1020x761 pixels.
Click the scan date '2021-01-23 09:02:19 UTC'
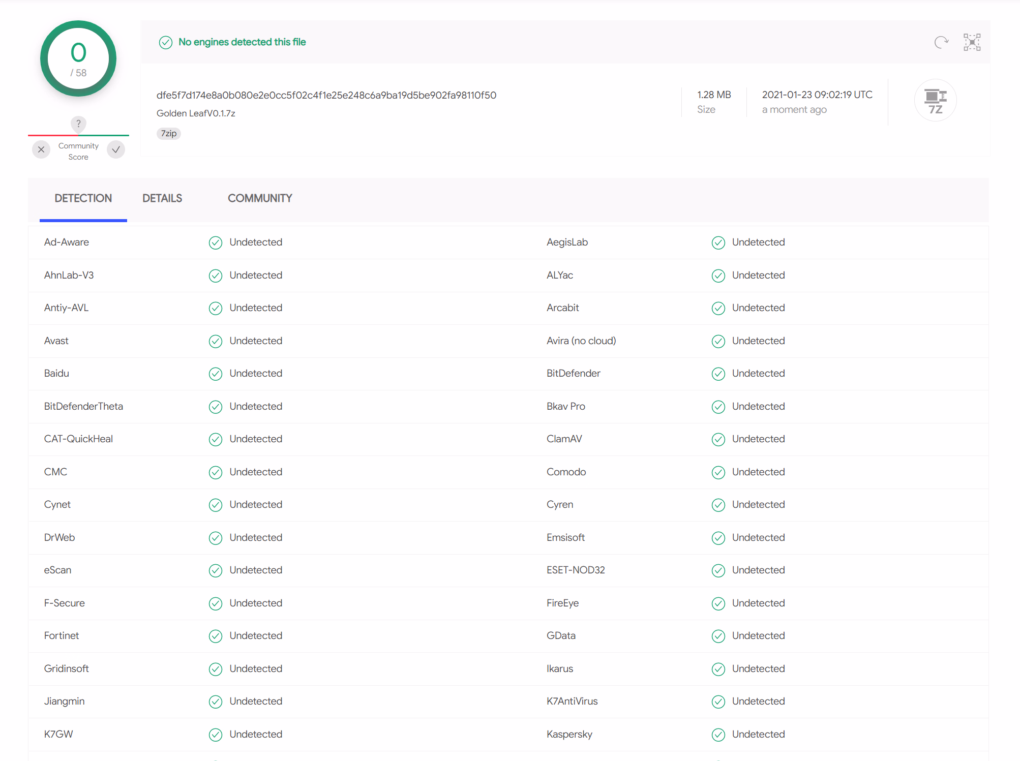point(817,95)
